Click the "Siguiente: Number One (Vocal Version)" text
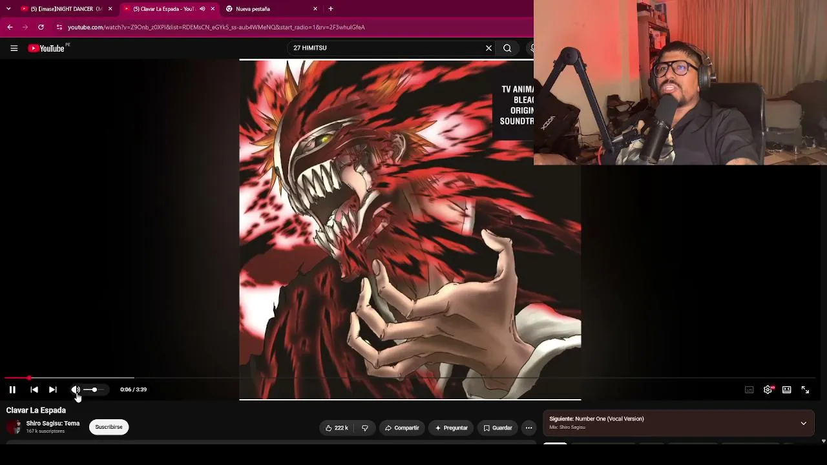827x465 pixels. tap(596, 419)
